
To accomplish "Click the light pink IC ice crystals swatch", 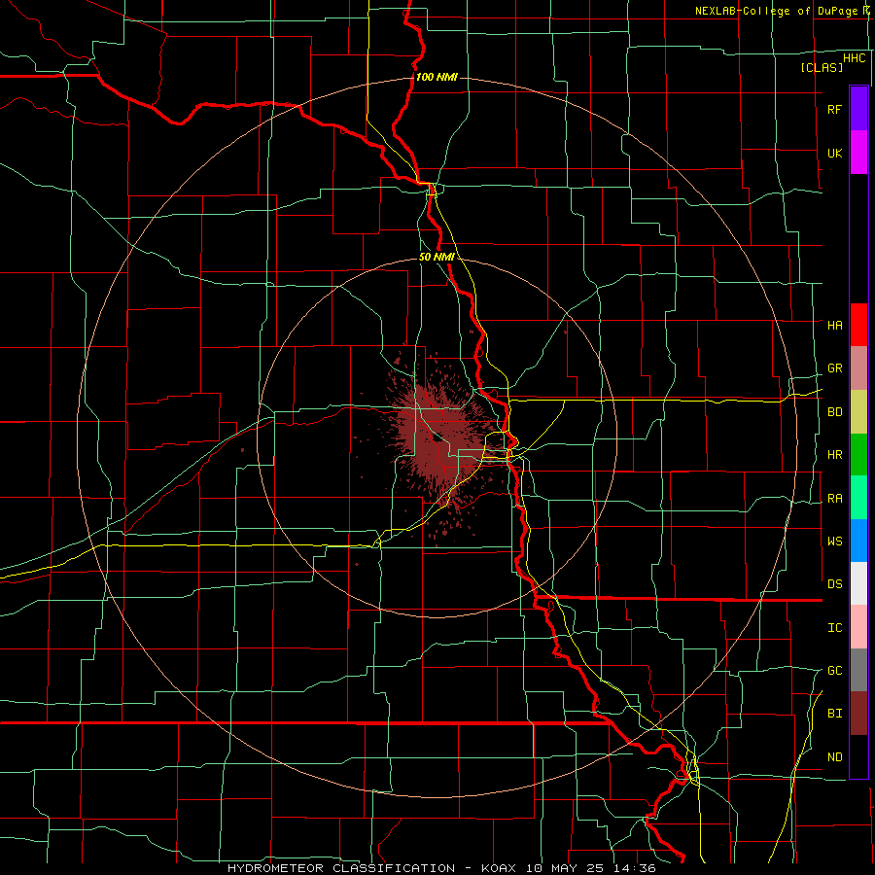I will [x=858, y=627].
